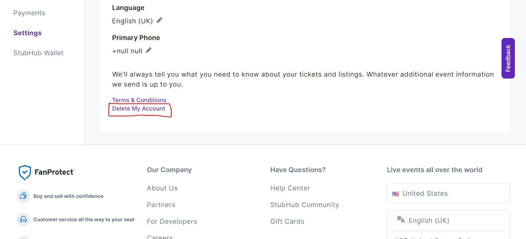Go to StubHub Wallet in the sidebar
Viewport: 526px width, 239px height.
tap(38, 53)
